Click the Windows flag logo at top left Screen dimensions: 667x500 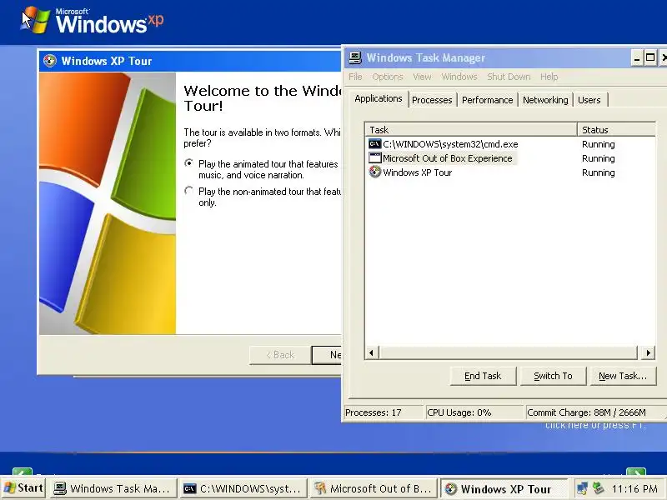point(37,19)
